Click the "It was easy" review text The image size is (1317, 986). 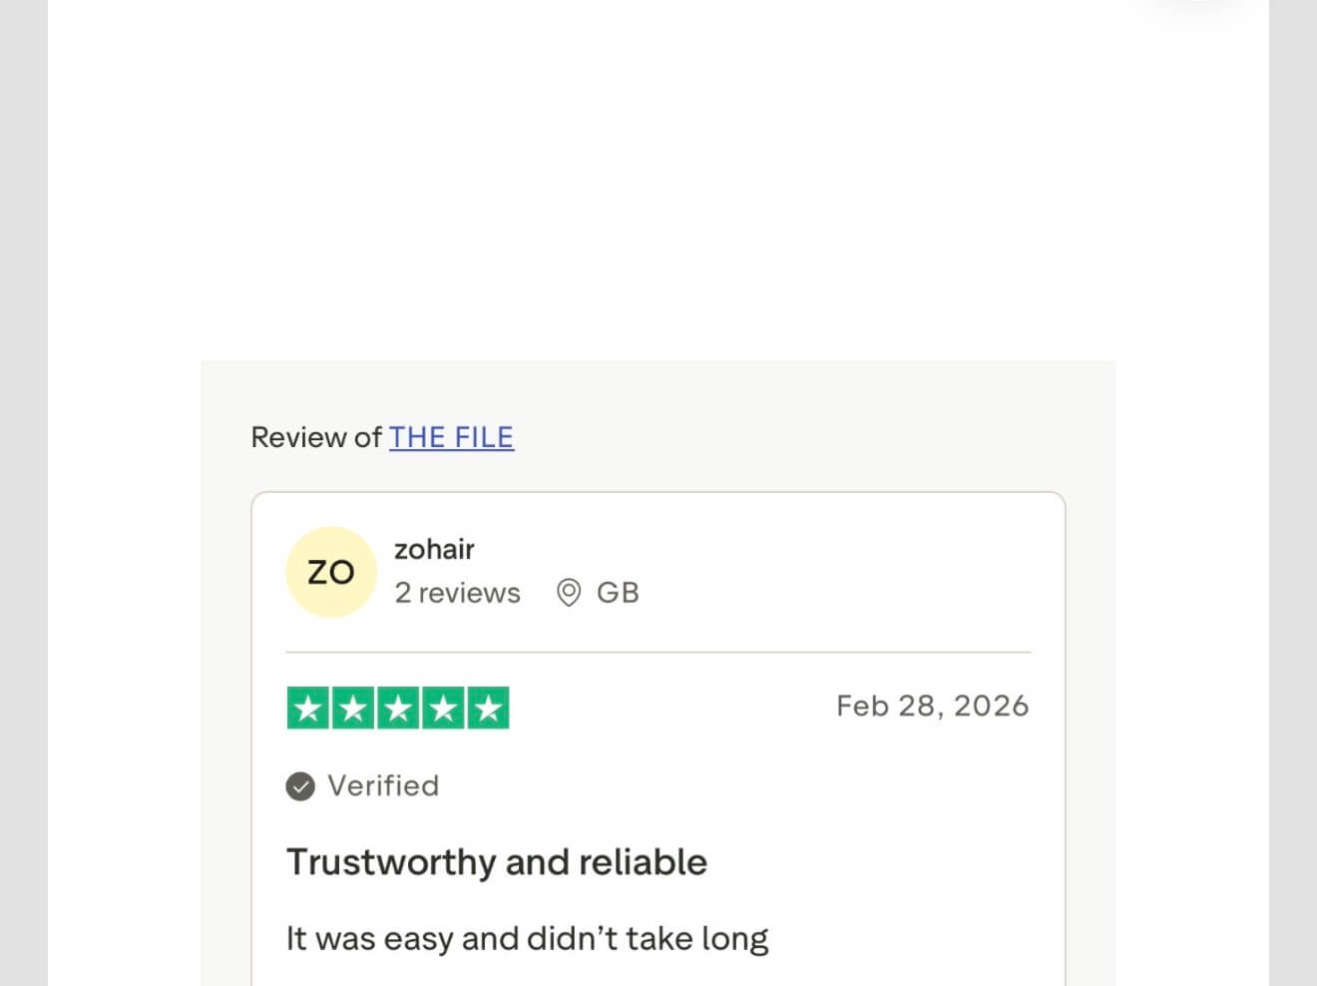point(527,938)
